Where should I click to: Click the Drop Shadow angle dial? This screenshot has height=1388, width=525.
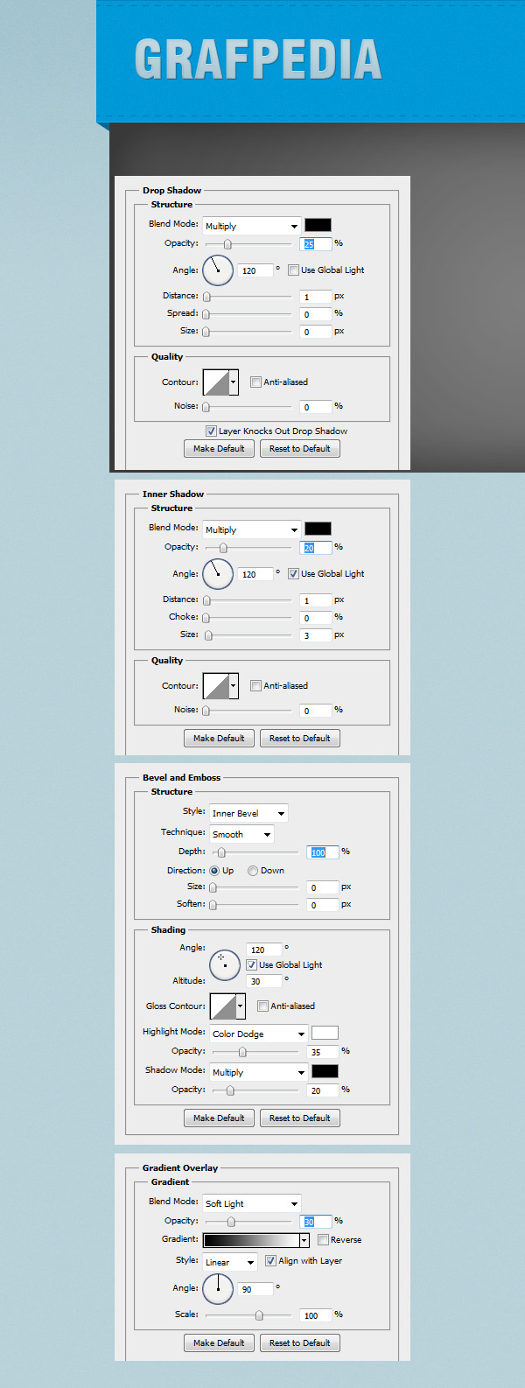click(218, 270)
